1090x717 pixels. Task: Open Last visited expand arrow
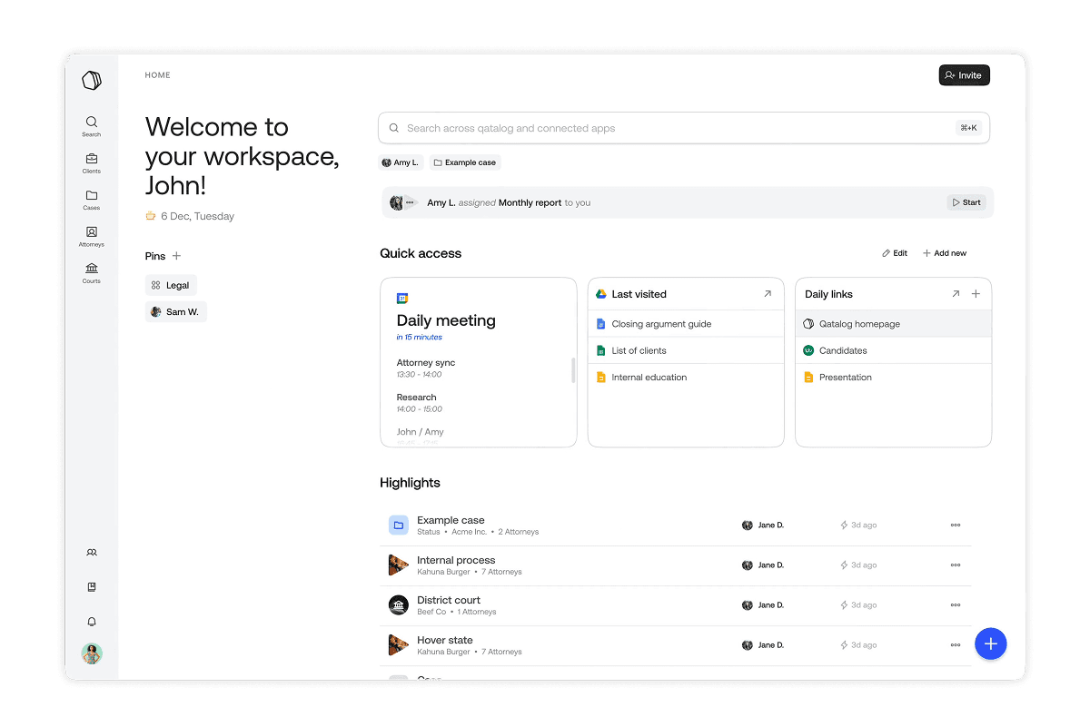point(768,294)
